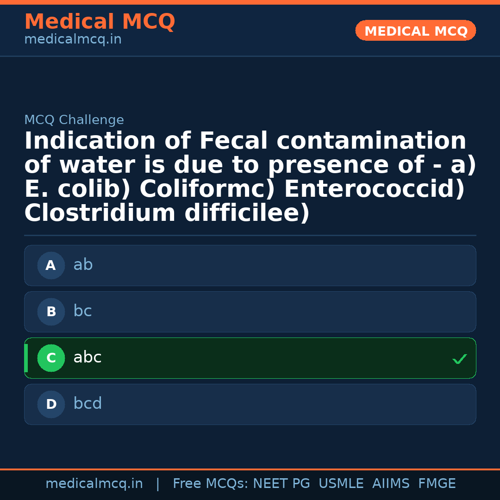Open the medicalmcq.in link under the header title
500x500 pixels.
[73, 39]
